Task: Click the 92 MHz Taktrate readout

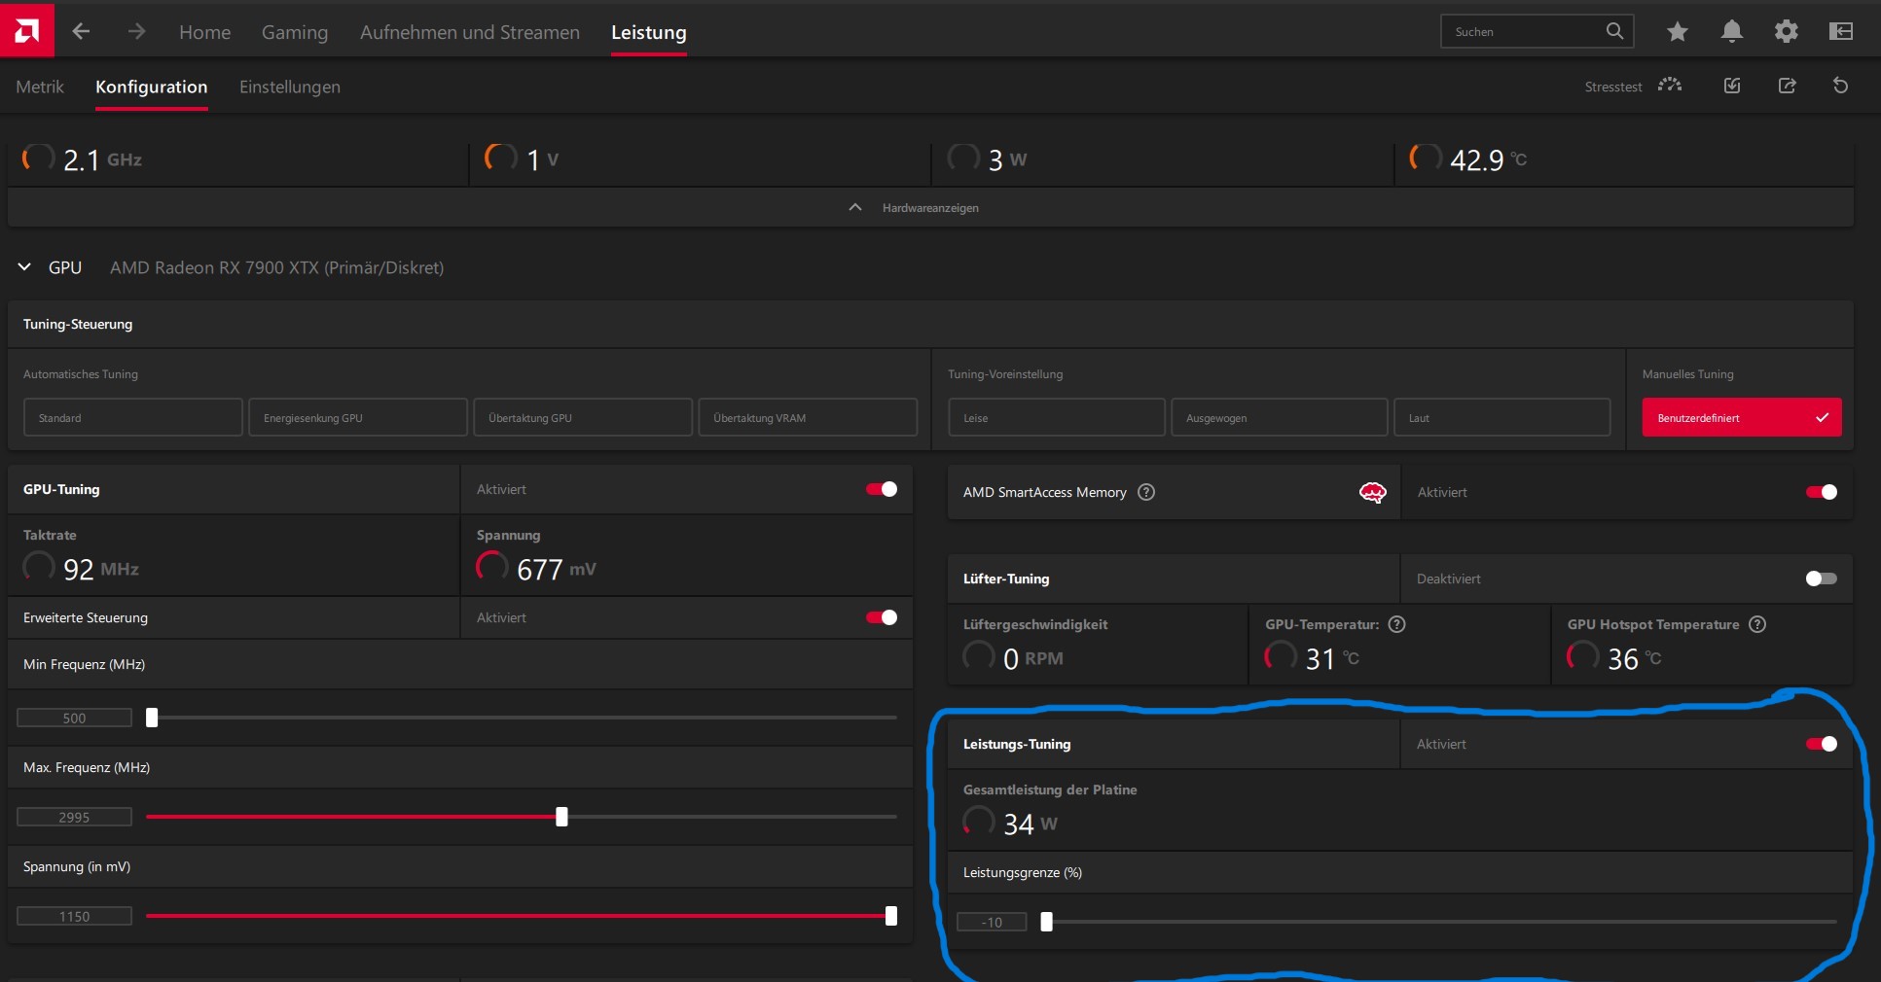Action: coord(101,569)
